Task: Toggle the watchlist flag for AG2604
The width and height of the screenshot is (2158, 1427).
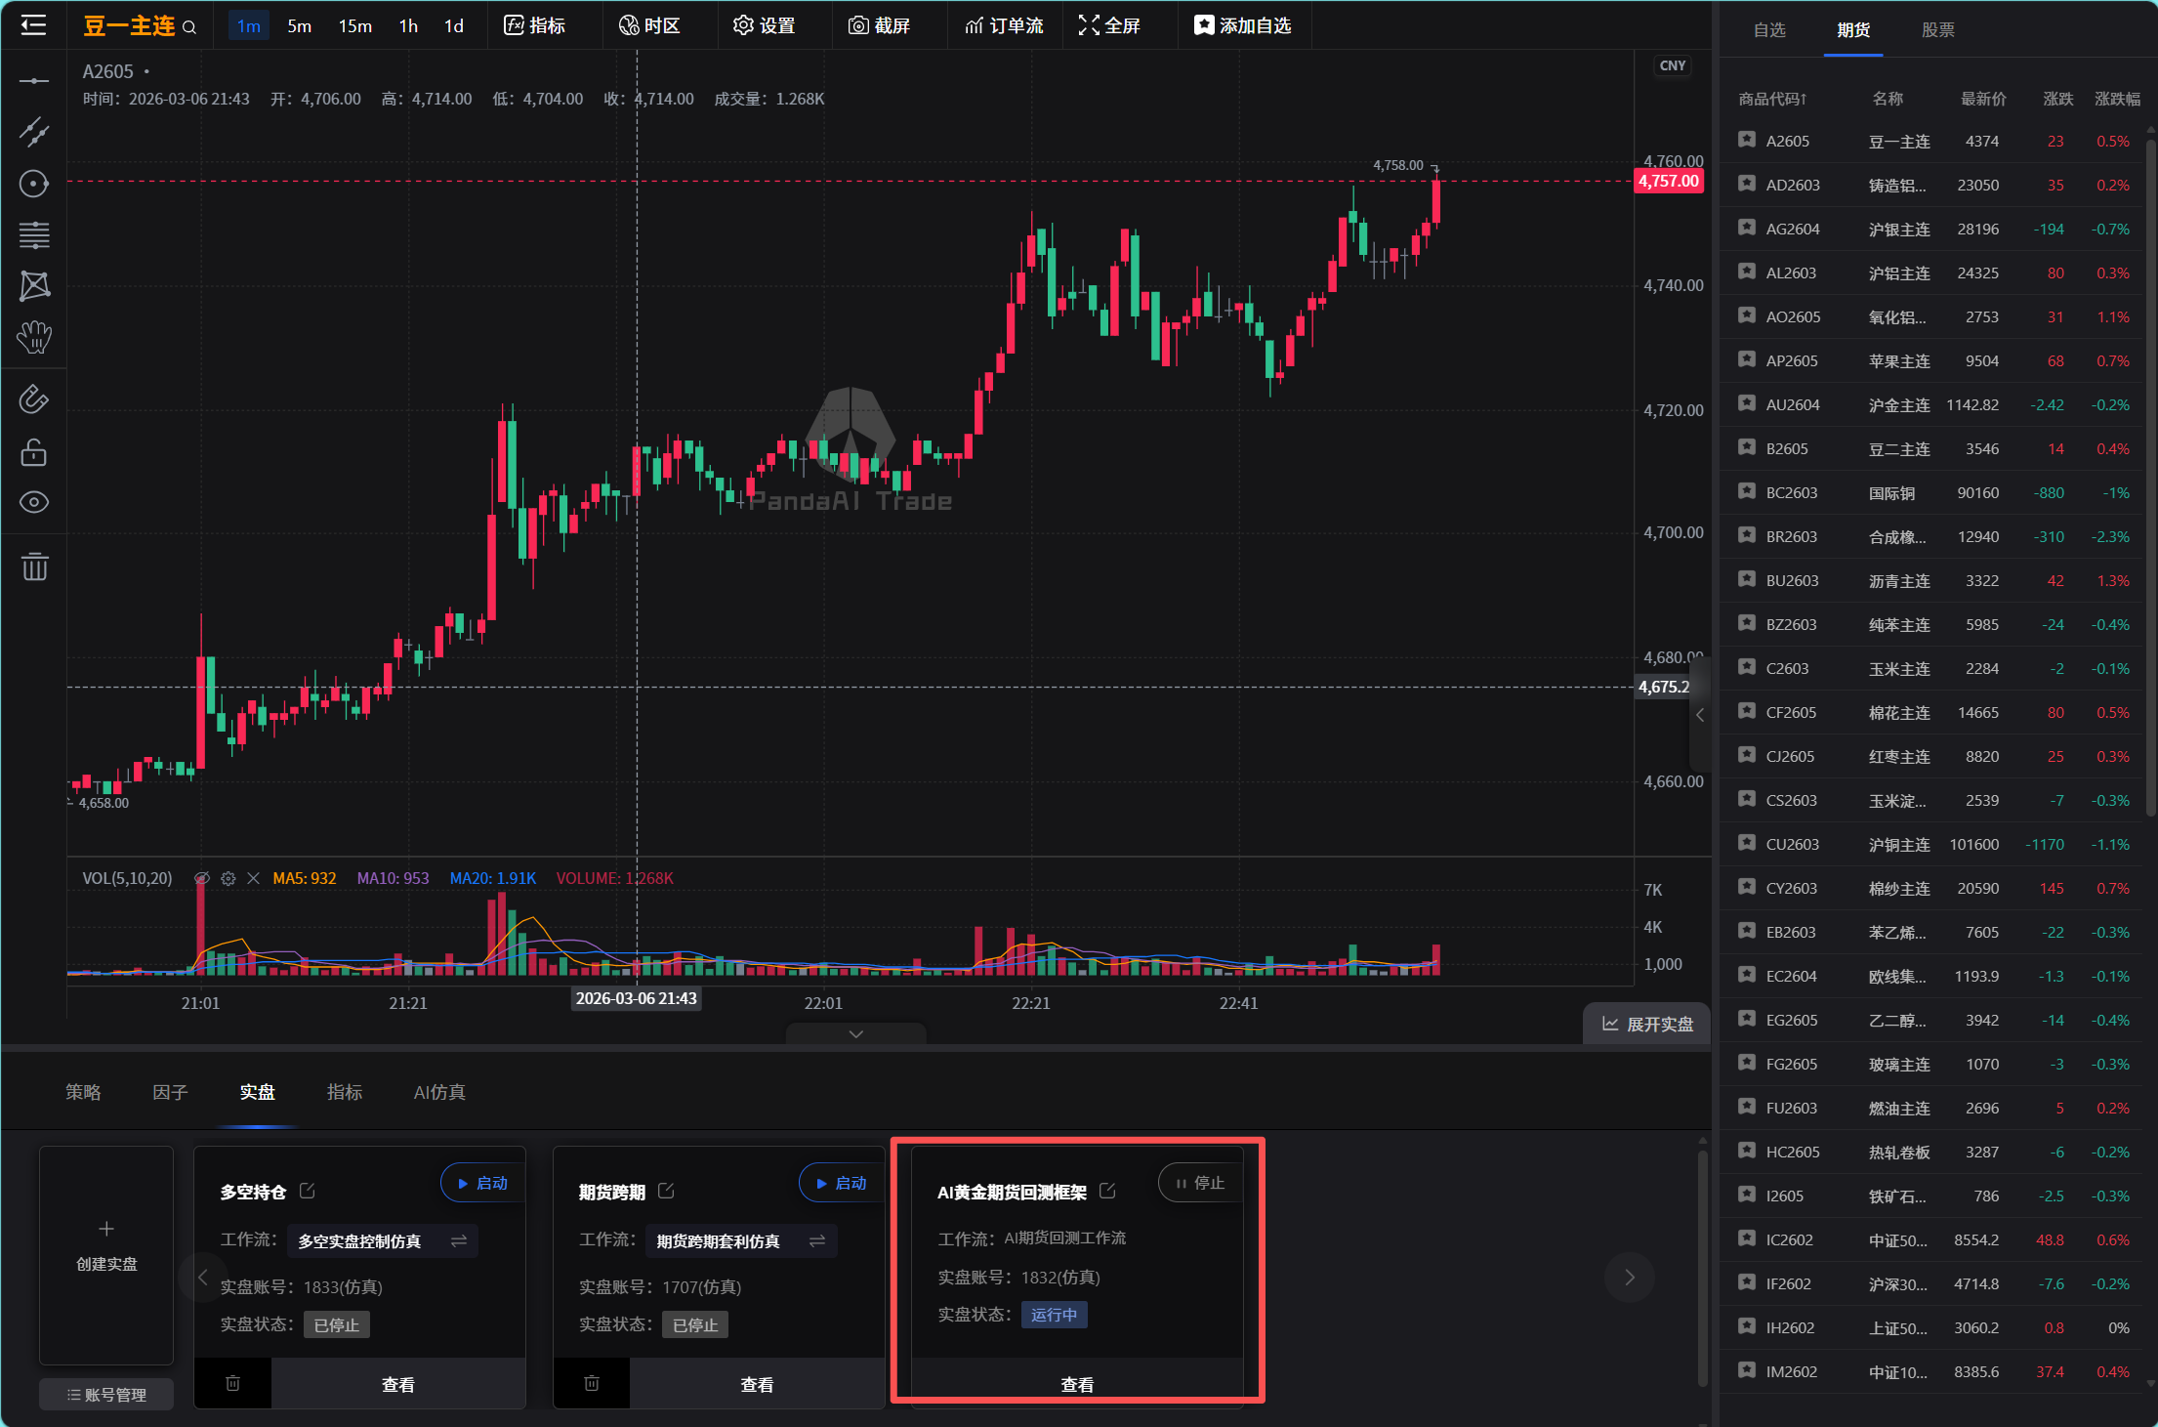Action: pos(1747,229)
